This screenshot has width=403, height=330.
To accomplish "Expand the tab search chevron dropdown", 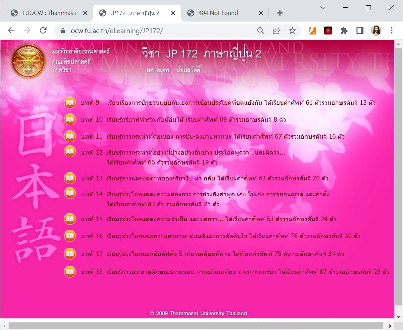I will [323, 8].
